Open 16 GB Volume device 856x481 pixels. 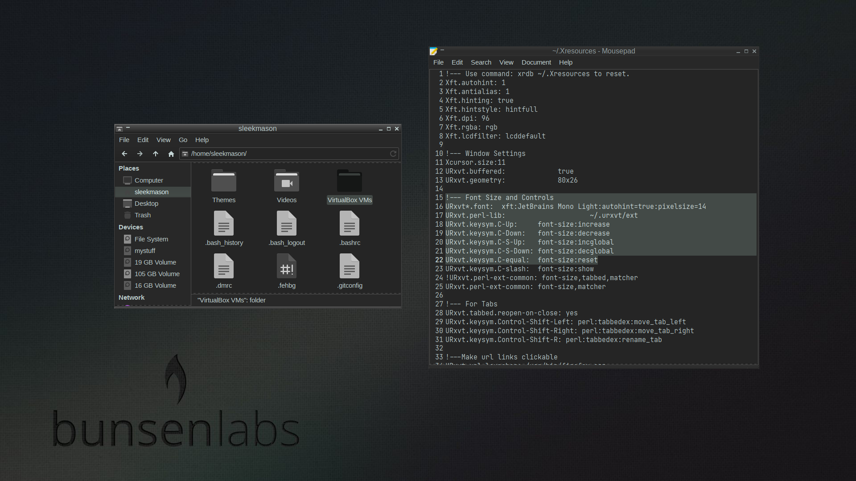[153, 285]
